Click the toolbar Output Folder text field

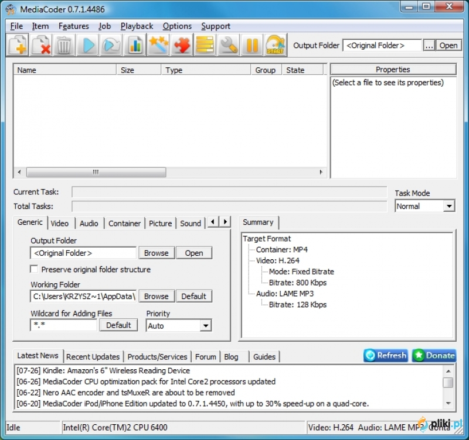pyautogui.click(x=382, y=46)
